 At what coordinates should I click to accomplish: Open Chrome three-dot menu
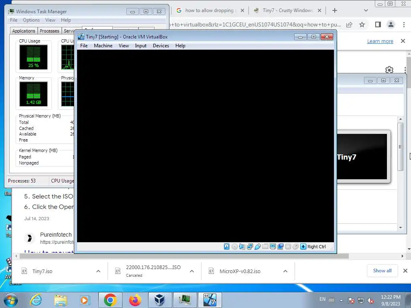point(404,24)
